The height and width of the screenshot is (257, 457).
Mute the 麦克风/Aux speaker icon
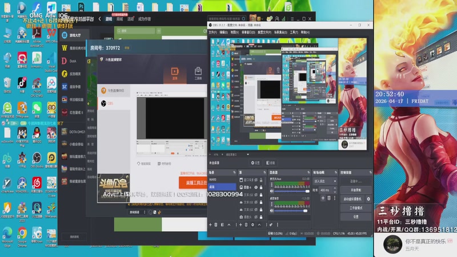(x=272, y=191)
